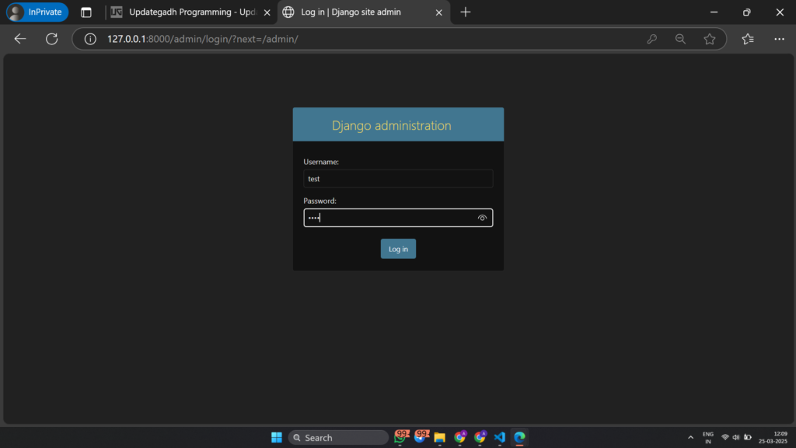Screen dimensions: 796x448
Task: Click the Django administration heading
Action: 392,125
